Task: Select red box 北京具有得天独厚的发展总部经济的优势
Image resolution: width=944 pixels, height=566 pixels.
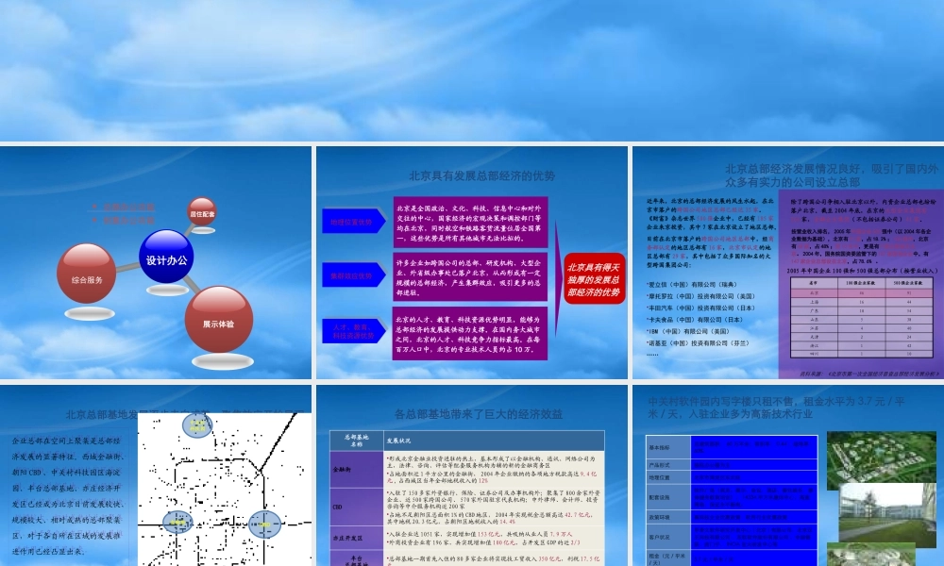Action: tap(594, 279)
